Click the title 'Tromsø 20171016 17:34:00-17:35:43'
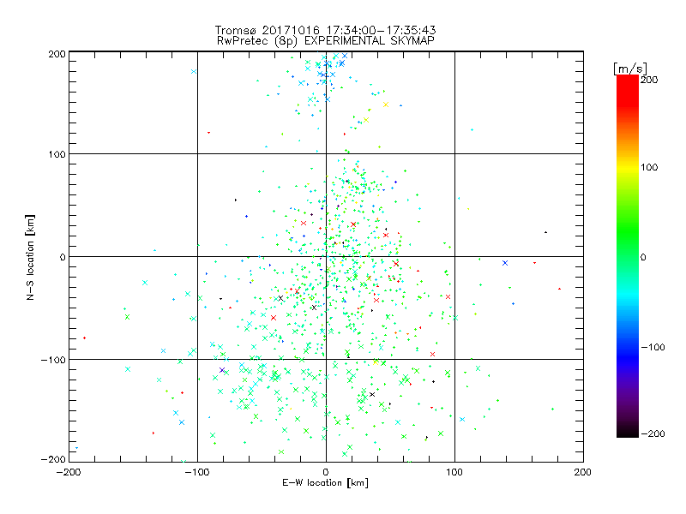This screenshot has height=514, width=686. click(325, 30)
